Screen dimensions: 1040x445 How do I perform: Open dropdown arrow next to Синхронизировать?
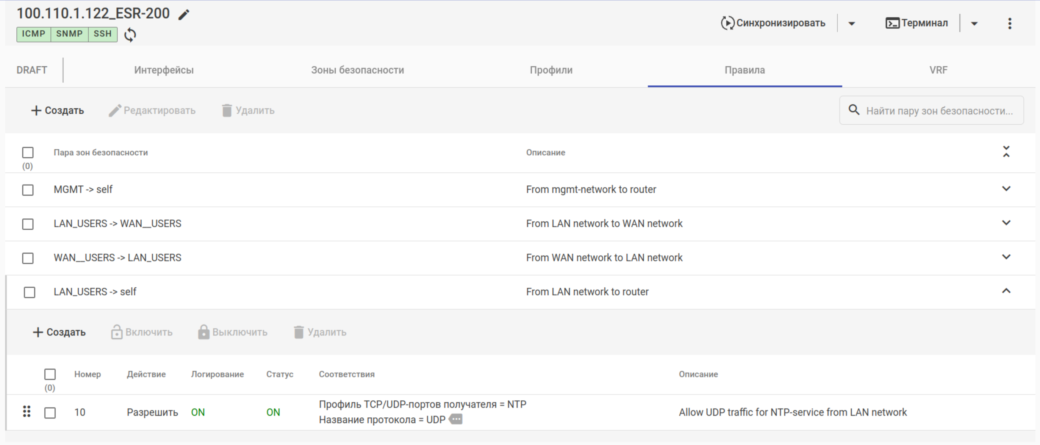pos(851,24)
